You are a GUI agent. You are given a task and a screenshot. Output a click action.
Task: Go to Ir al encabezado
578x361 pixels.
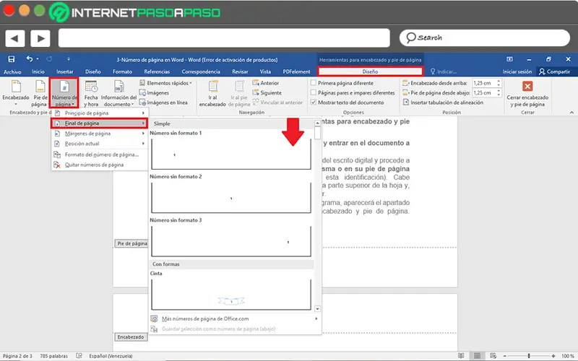coord(212,94)
